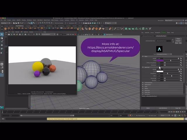Collapse the Specular section
The width and height of the screenshot is (187, 140).
pyautogui.click(x=143, y=67)
